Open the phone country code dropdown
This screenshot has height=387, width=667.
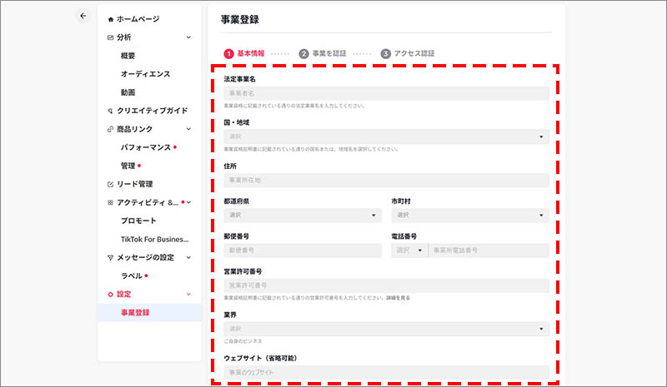click(x=409, y=251)
